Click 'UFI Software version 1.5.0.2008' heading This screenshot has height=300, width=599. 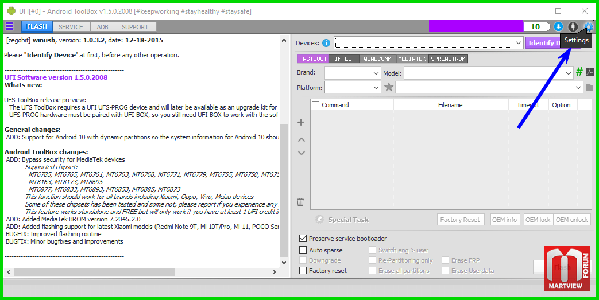[x=56, y=77]
